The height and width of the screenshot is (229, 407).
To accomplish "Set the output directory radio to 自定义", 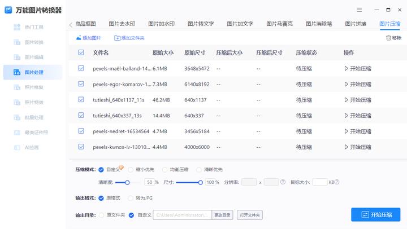I will pos(131,215).
